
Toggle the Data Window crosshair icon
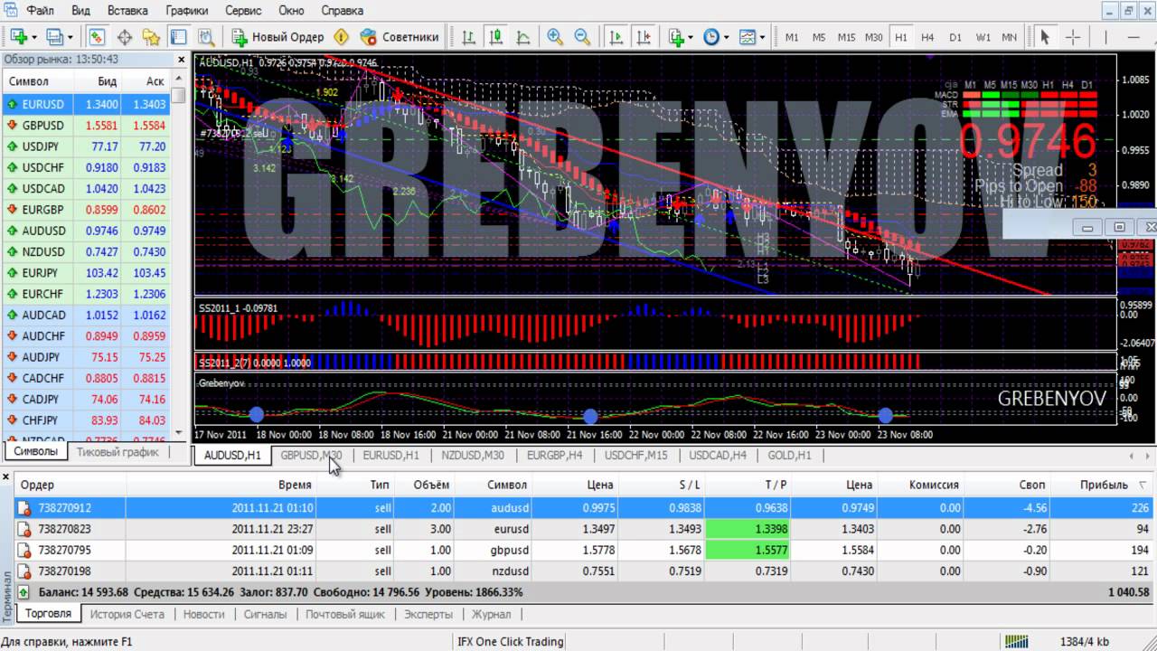click(124, 37)
